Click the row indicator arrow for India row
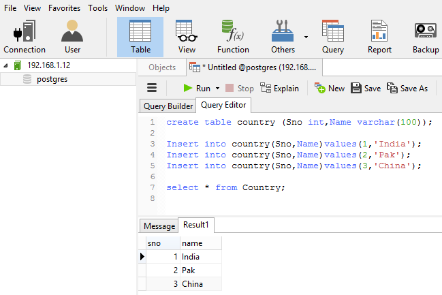 (x=142, y=257)
